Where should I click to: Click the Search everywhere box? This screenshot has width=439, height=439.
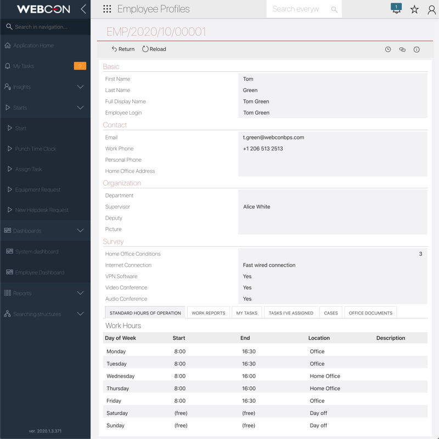[299, 9]
